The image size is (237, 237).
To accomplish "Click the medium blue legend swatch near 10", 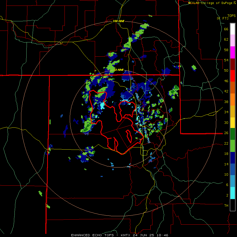I will [x=233, y=169].
